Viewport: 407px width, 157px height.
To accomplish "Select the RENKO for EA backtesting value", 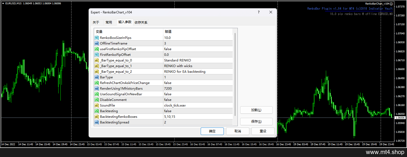I will 198,72.
